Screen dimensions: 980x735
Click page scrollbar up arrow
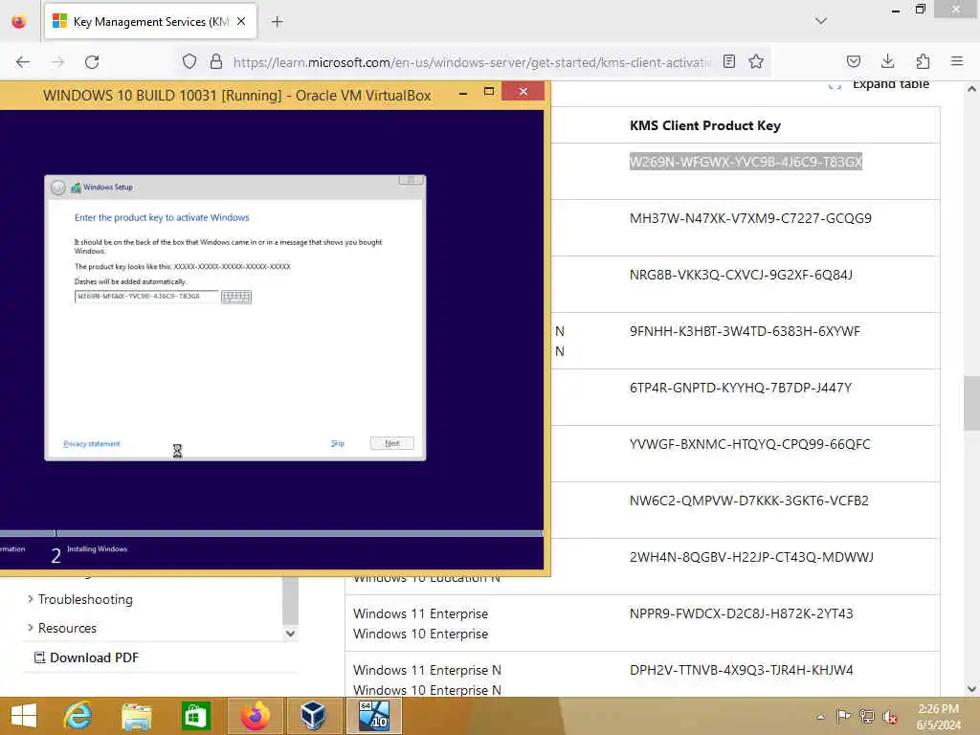click(x=972, y=89)
